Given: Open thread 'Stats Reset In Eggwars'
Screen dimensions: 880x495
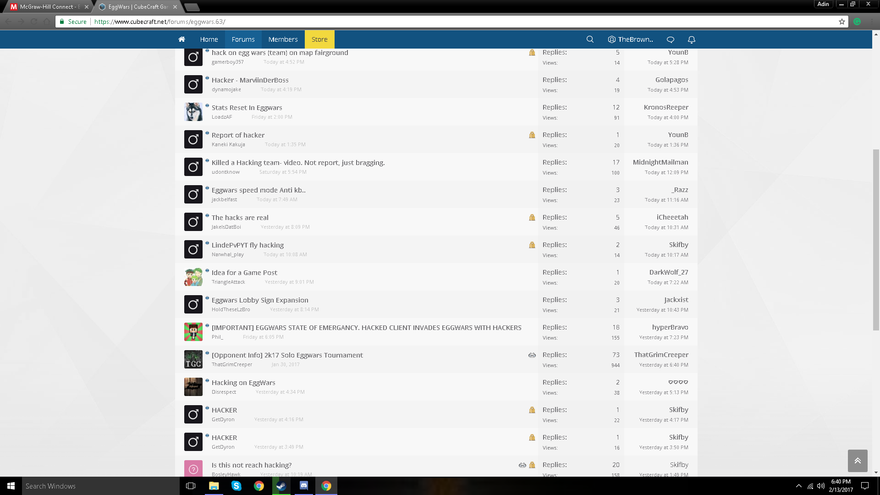Looking at the screenshot, I should (x=247, y=108).
